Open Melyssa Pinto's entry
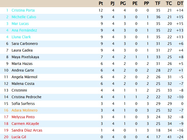The height and width of the screenshot is (140, 187). click(x=23, y=117)
